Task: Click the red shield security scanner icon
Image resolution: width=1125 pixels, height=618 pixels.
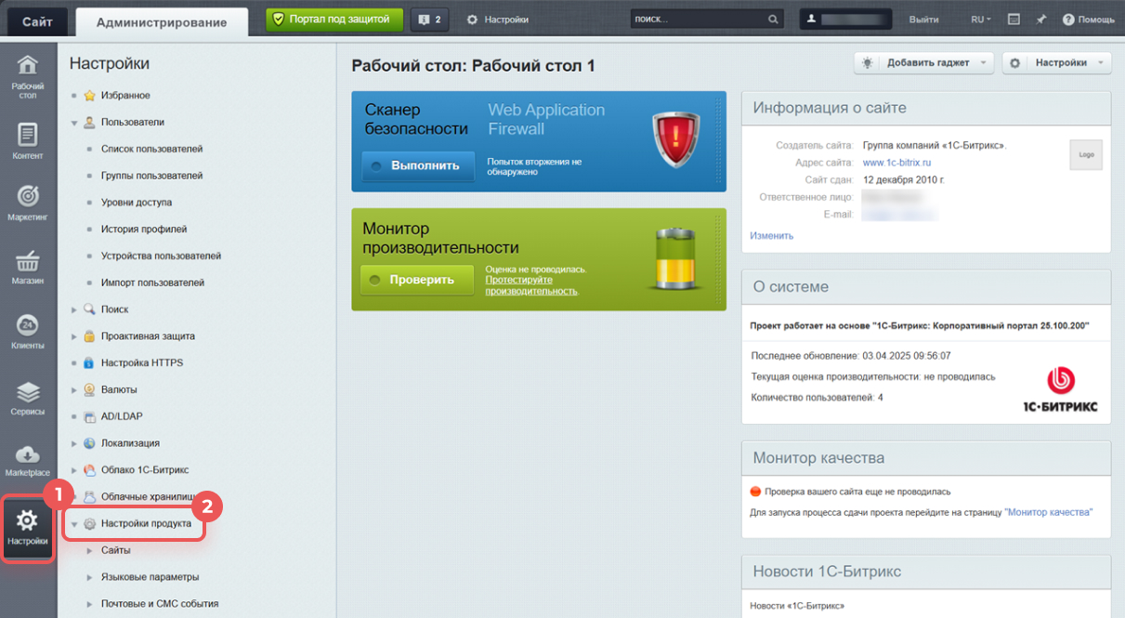Action: tap(674, 139)
